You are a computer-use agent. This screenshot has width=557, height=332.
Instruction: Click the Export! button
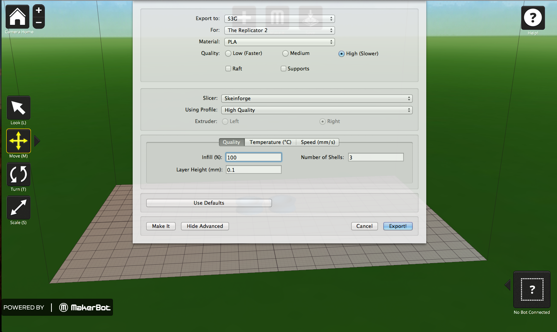(x=398, y=226)
